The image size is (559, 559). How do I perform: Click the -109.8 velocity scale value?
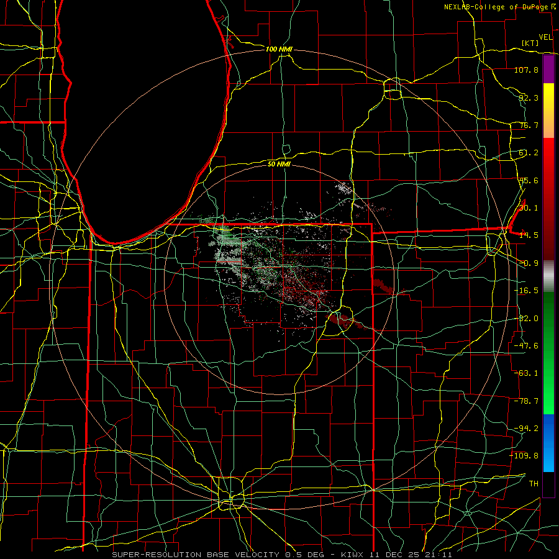(x=524, y=456)
